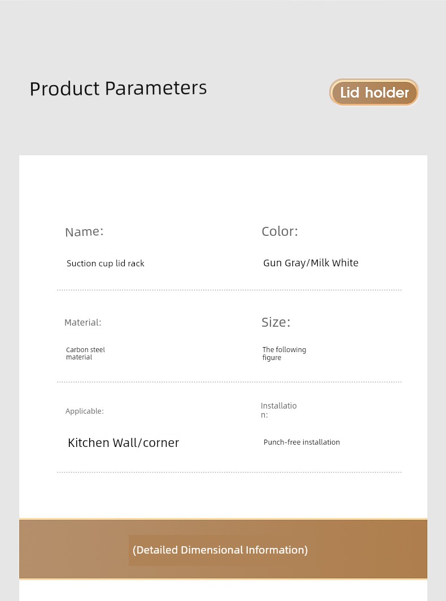Click the brown banner's gold top border
446x601 pixels.
(223, 519)
